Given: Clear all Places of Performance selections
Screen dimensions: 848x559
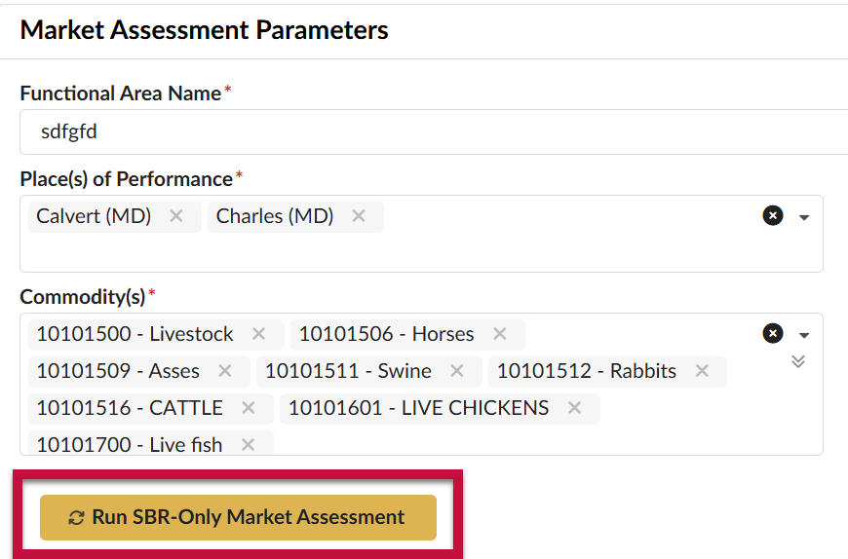Looking at the screenshot, I should tap(773, 215).
